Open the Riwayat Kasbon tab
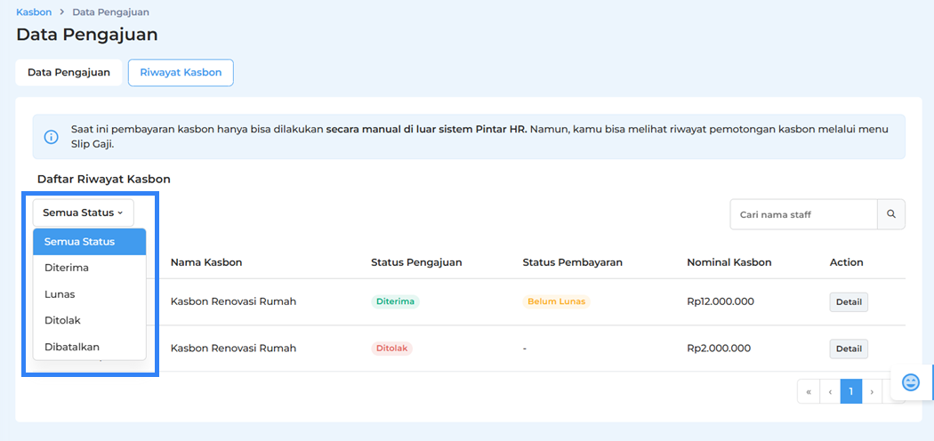The width and height of the screenshot is (934, 441). pos(181,73)
